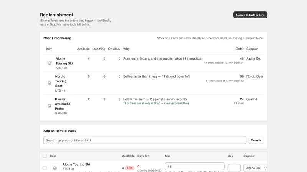
Task: Open the Nordic Touring Boot image placeholder icon
Action: coord(50,83)
